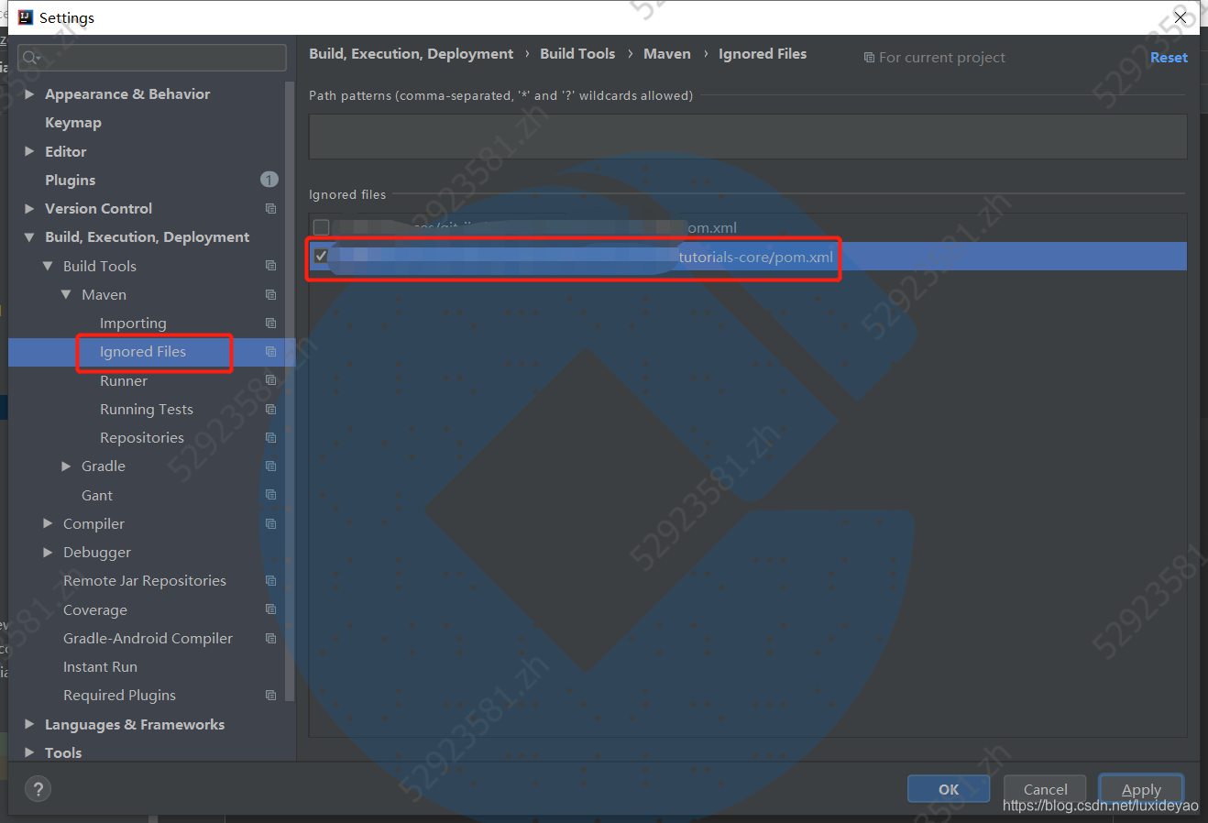Image resolution: width=1208 pixels, height=823 pixels.
Task: Click the project-level icon beside Gradle-Android Compiler
Action: [270, 638]
